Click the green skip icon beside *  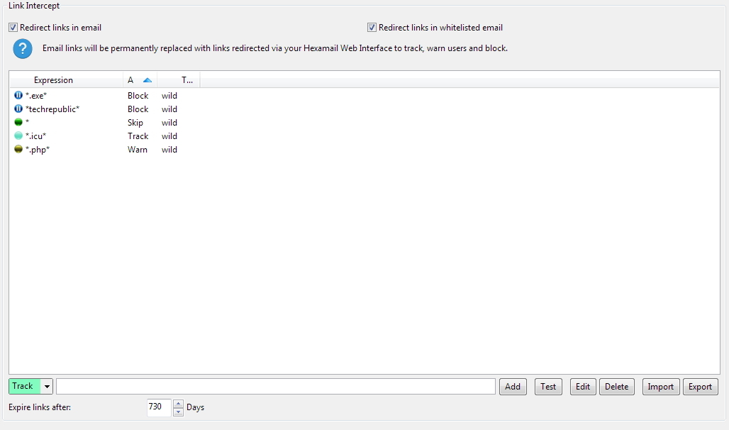tap(18, 122)
